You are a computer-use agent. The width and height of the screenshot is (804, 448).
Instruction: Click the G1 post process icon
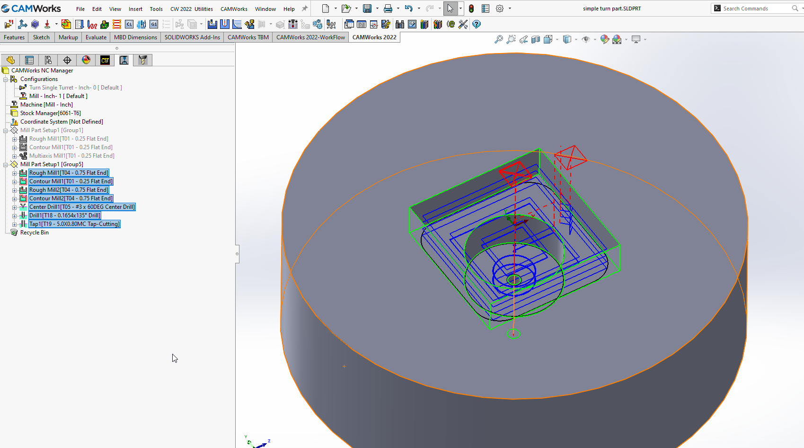[154, 24]
